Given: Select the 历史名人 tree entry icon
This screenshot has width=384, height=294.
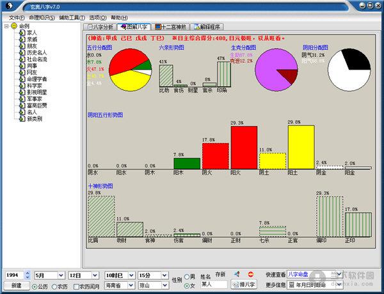Looking at the screenshot, I should (x=22, y=52).
